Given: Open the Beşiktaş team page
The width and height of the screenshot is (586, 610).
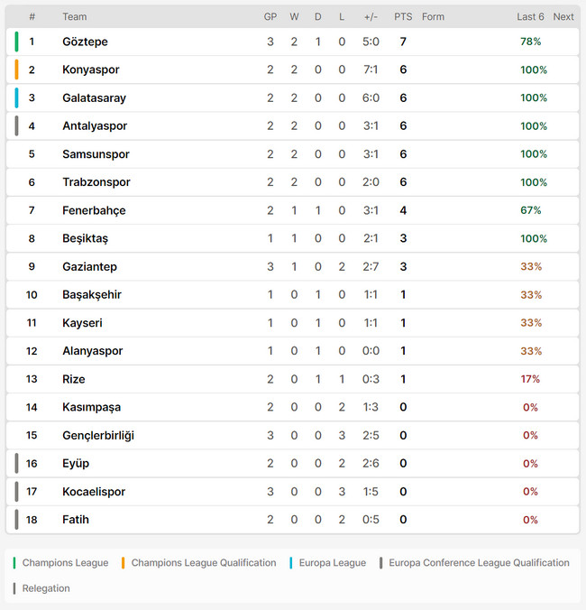Looking at the screenshot, I should (x=85, y=238).
